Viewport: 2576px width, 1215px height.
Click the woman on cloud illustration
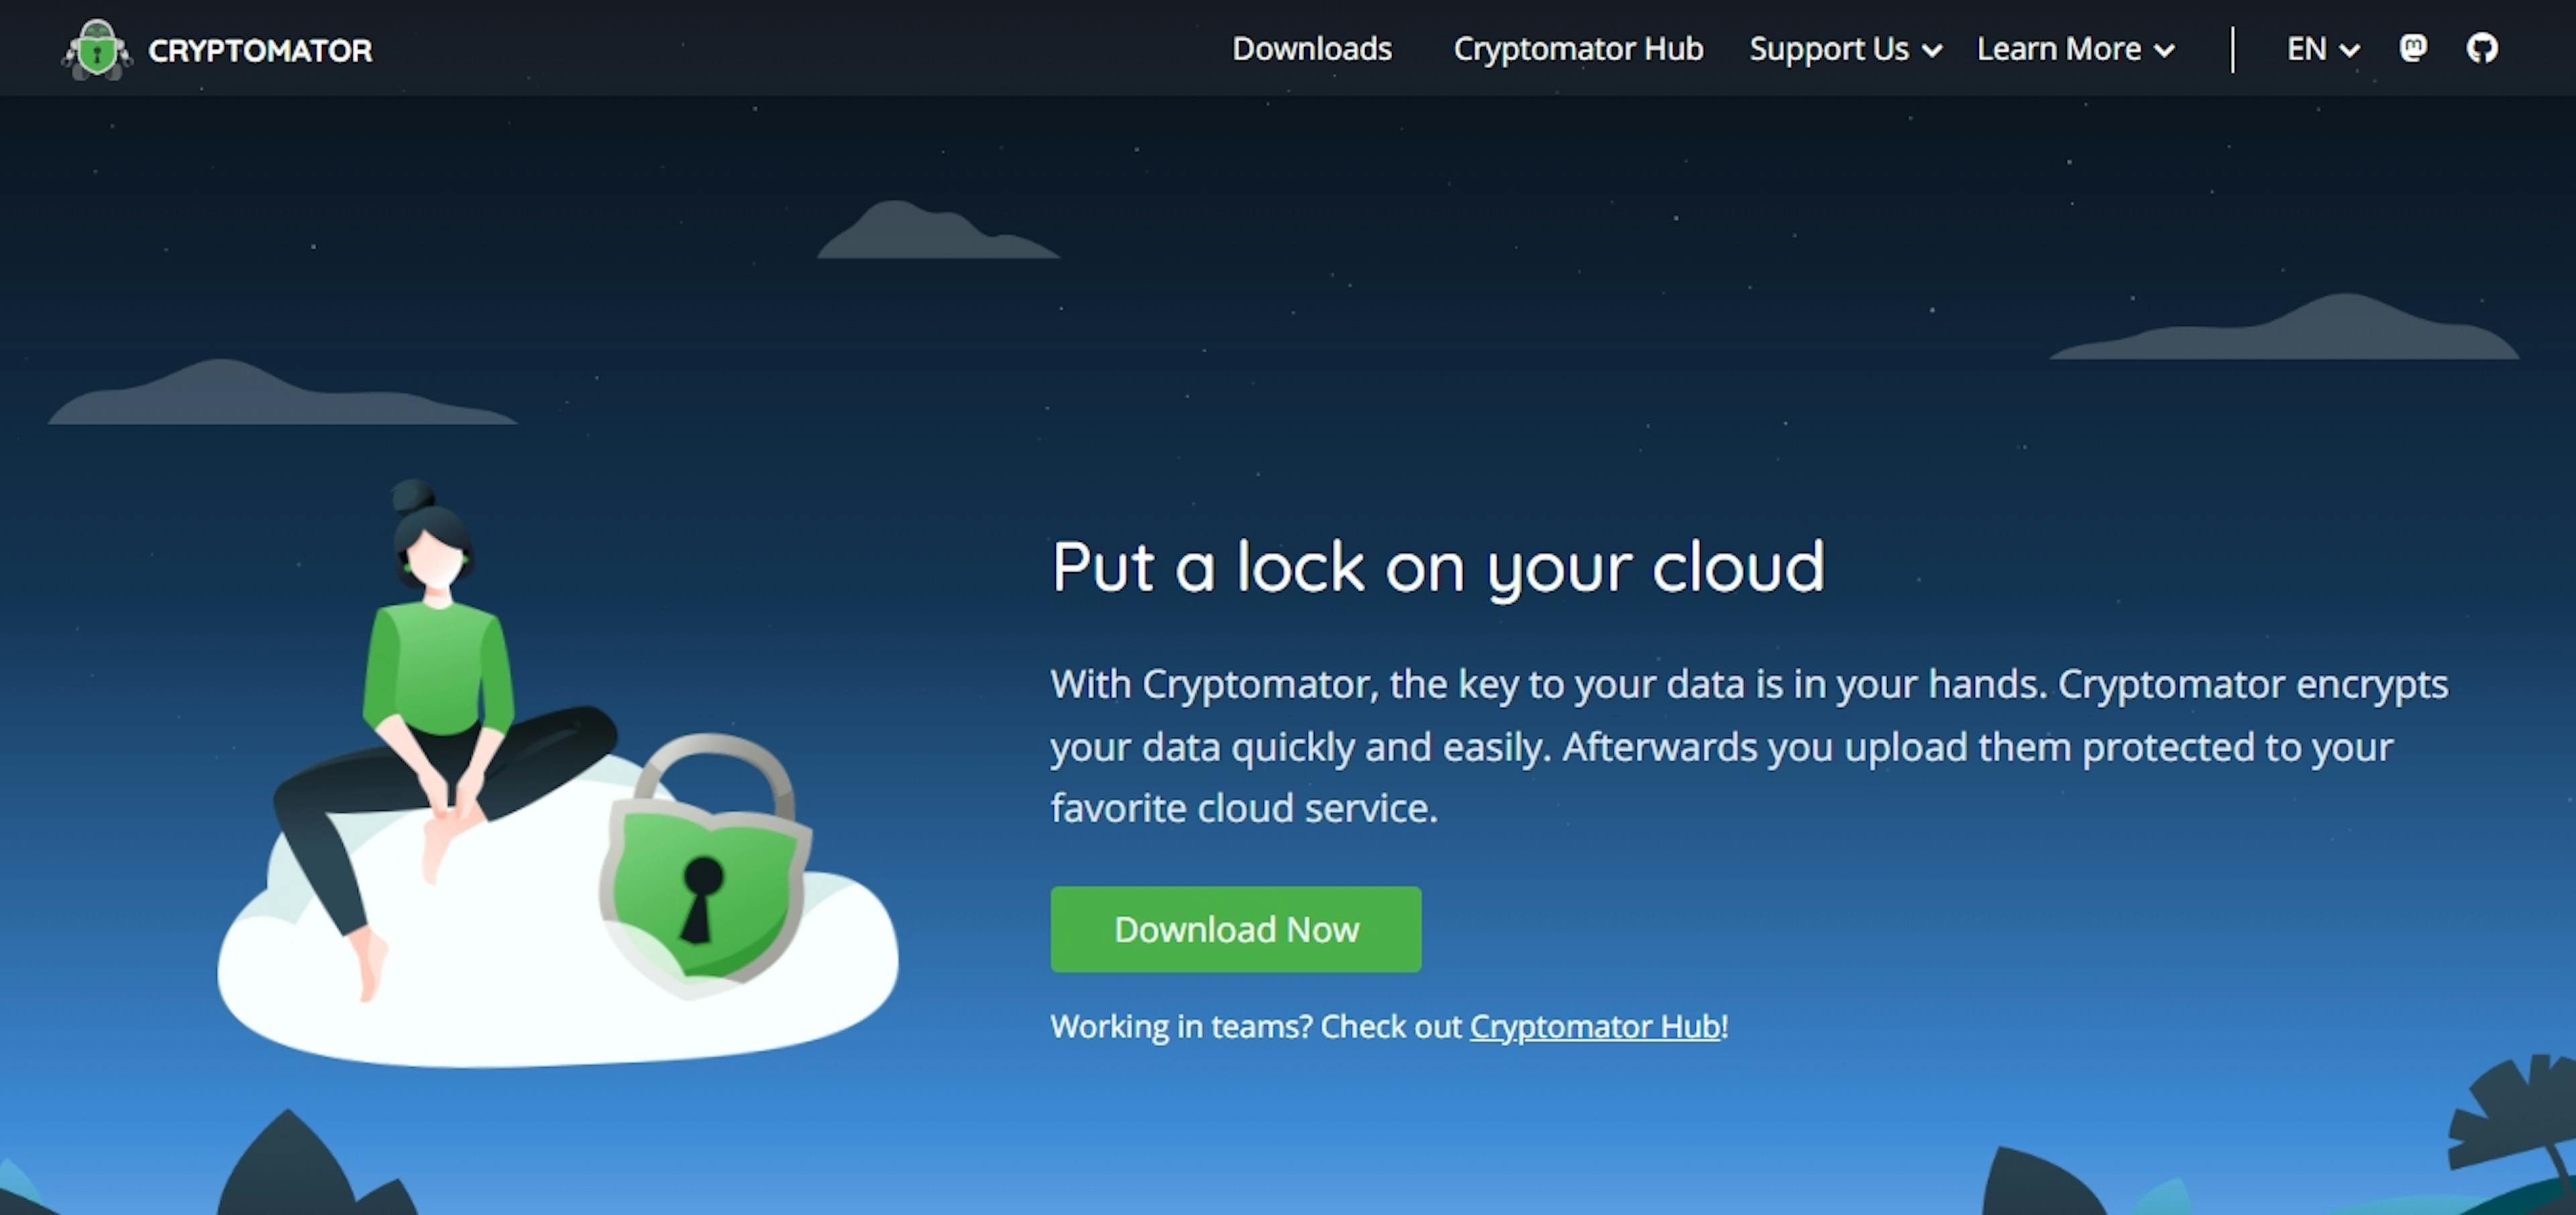tap(557, 773)
